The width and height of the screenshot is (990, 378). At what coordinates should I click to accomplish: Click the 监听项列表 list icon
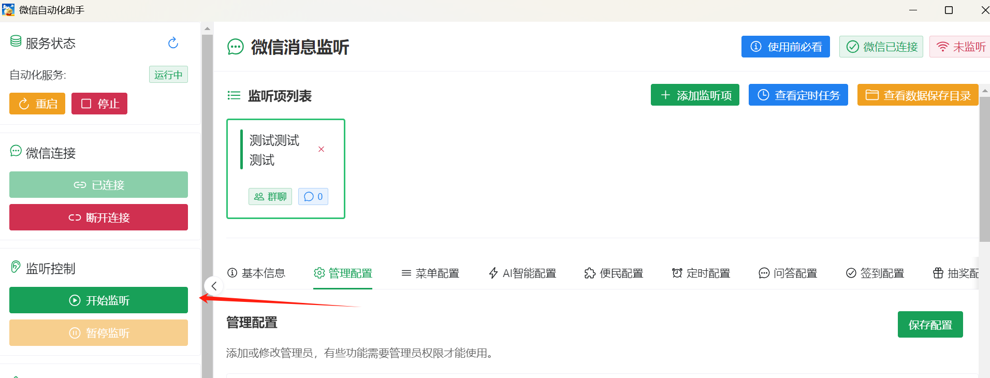click(x=234, y=95)
